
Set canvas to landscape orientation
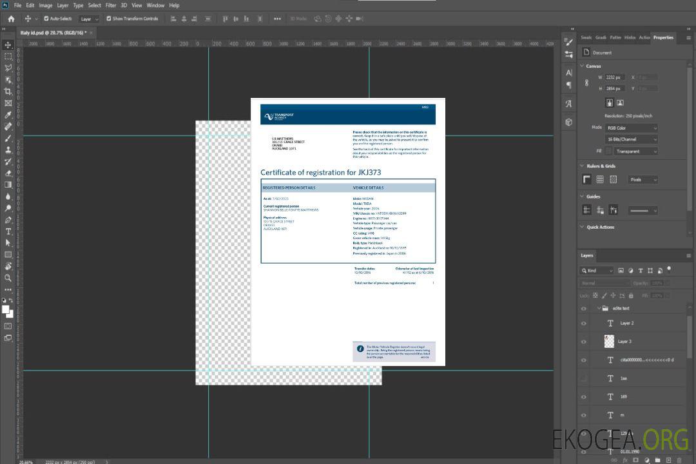(620, 102)
